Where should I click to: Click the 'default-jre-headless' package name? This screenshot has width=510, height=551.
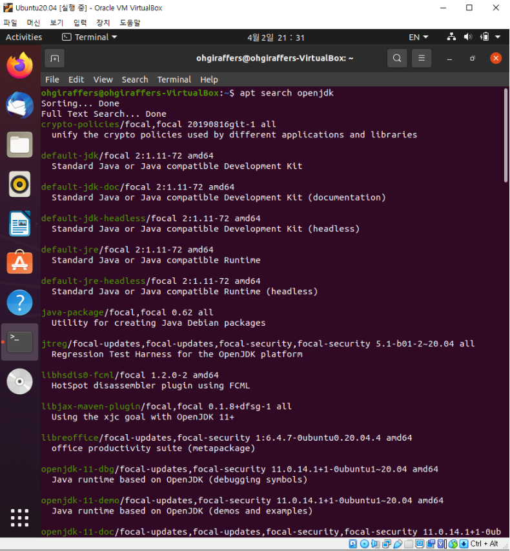(94, 281)
